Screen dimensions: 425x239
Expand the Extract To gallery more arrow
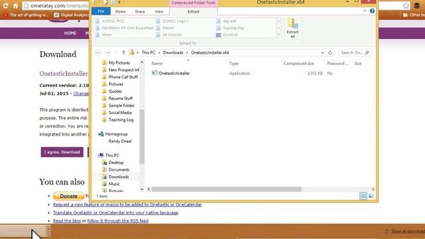tap(278, 35)
